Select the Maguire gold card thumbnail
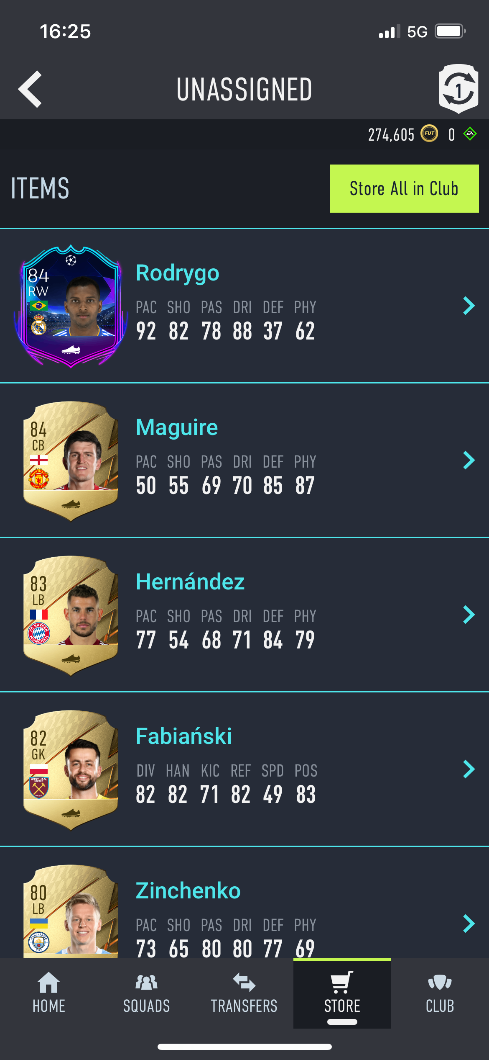This screenshot has width=489, height=1060. pyautogui.click(x=71, y=461)
